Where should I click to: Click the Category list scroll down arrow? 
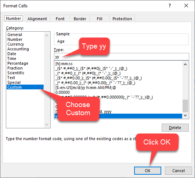[x=47, y=124]
